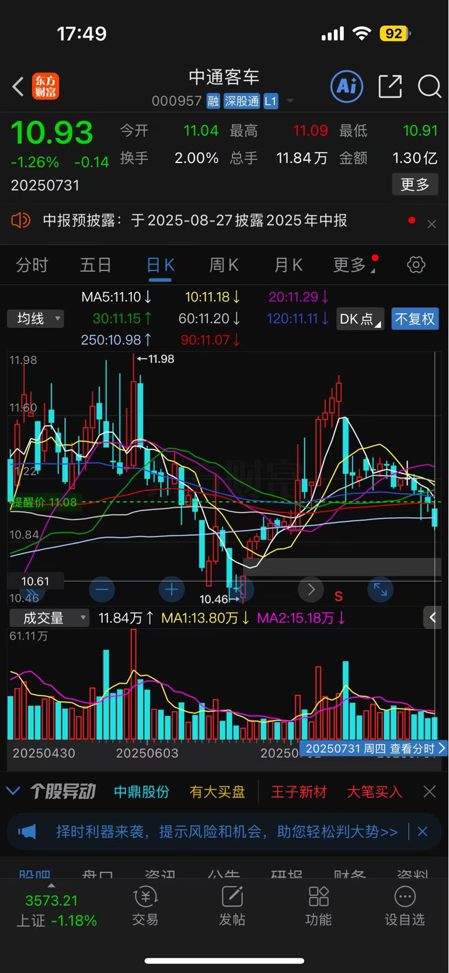The image size is (449, 973).
Task: Close the 择时利器 promo banner
Action: click(x=423, y=831)
